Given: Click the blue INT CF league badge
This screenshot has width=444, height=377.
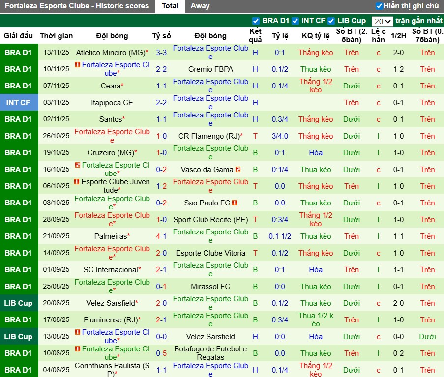Looking at the screenshot, I should pyautogui.click(x=19, y=102).
